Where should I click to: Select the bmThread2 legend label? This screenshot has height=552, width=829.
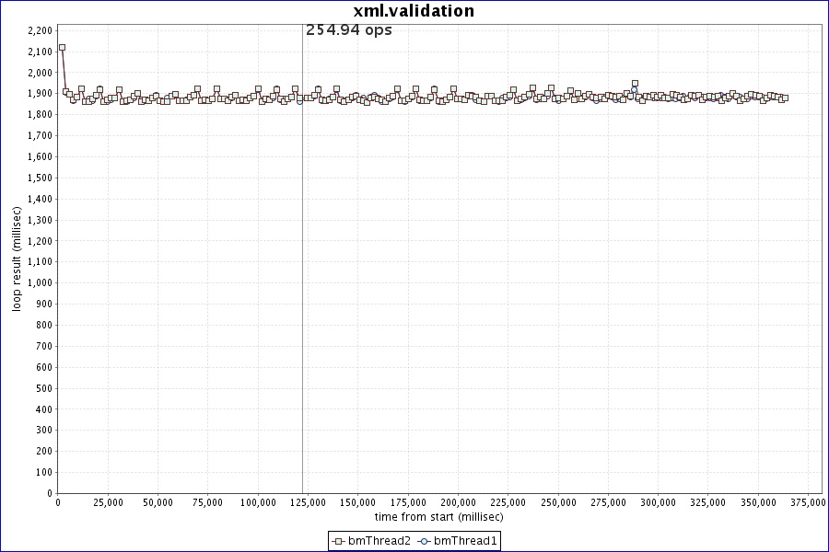coord(379,541)
